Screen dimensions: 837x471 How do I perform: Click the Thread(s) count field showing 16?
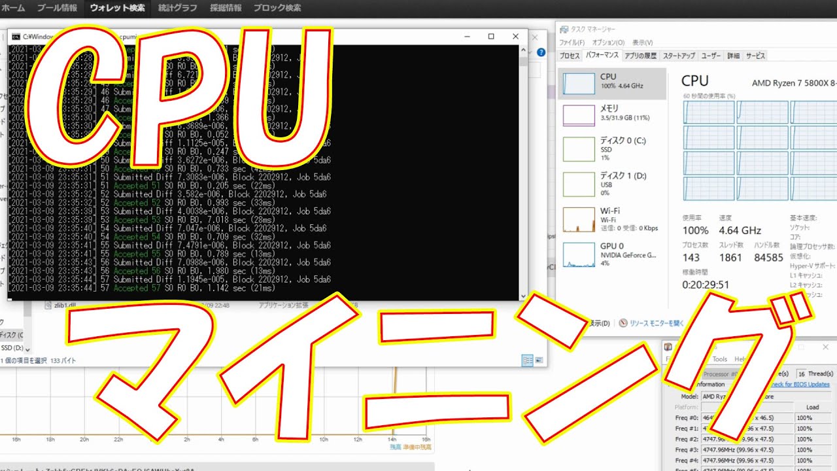[801, 373]
